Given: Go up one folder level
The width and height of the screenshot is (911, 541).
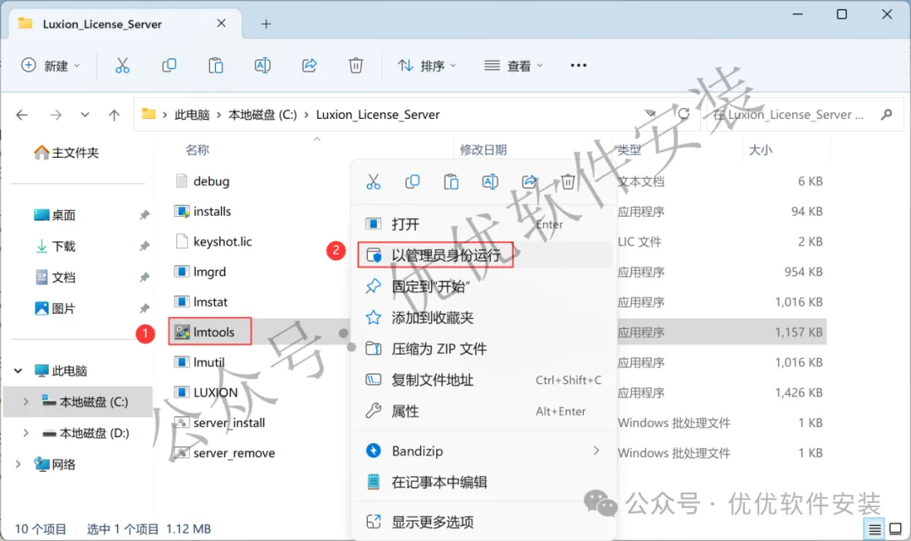Looking at the screenshot, I should [115, 115].
